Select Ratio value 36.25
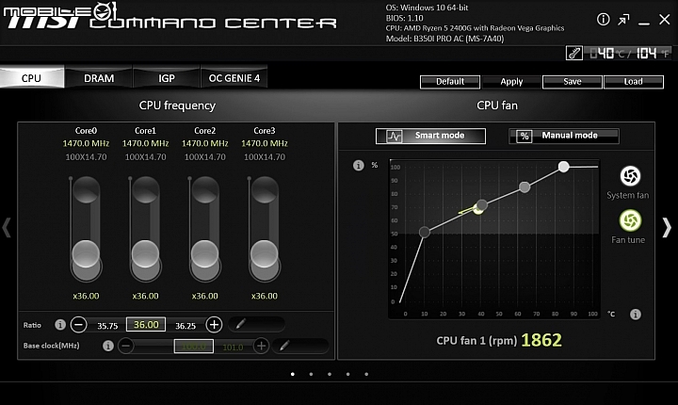Screen dimensions: 678x405 186,326
